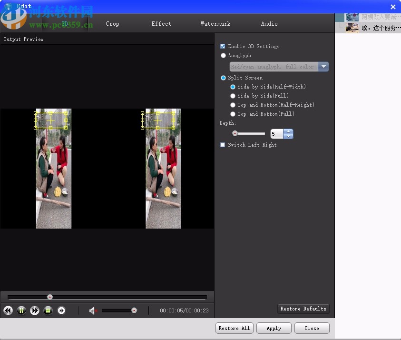The image size is (401, 340).
Task: Open the Red/cyan anaglyph dropdown
Action: (x=323, y=67)
